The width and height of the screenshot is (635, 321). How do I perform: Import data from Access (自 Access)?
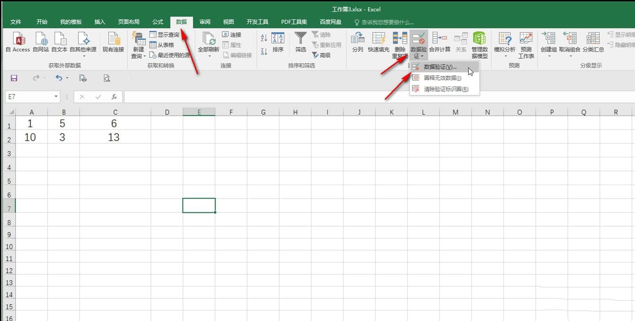tap(17, 43)
